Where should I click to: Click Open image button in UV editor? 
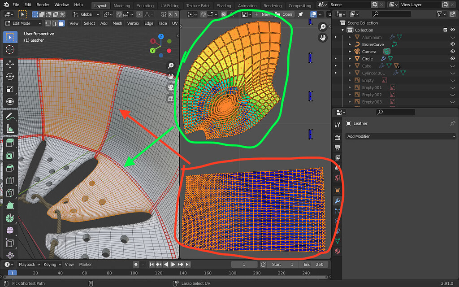pyautogui.click(x=284, y=14)
